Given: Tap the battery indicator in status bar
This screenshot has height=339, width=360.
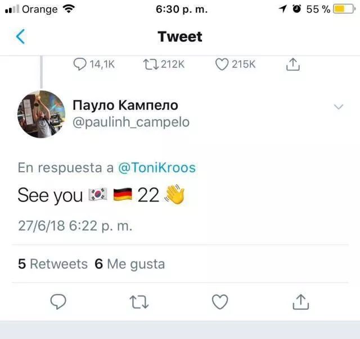Looking at the screenshot, I should 343,9.
